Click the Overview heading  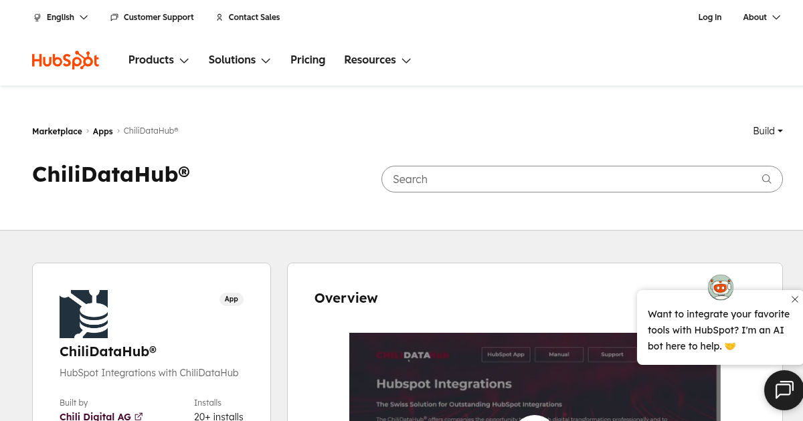tap(346, 298)
